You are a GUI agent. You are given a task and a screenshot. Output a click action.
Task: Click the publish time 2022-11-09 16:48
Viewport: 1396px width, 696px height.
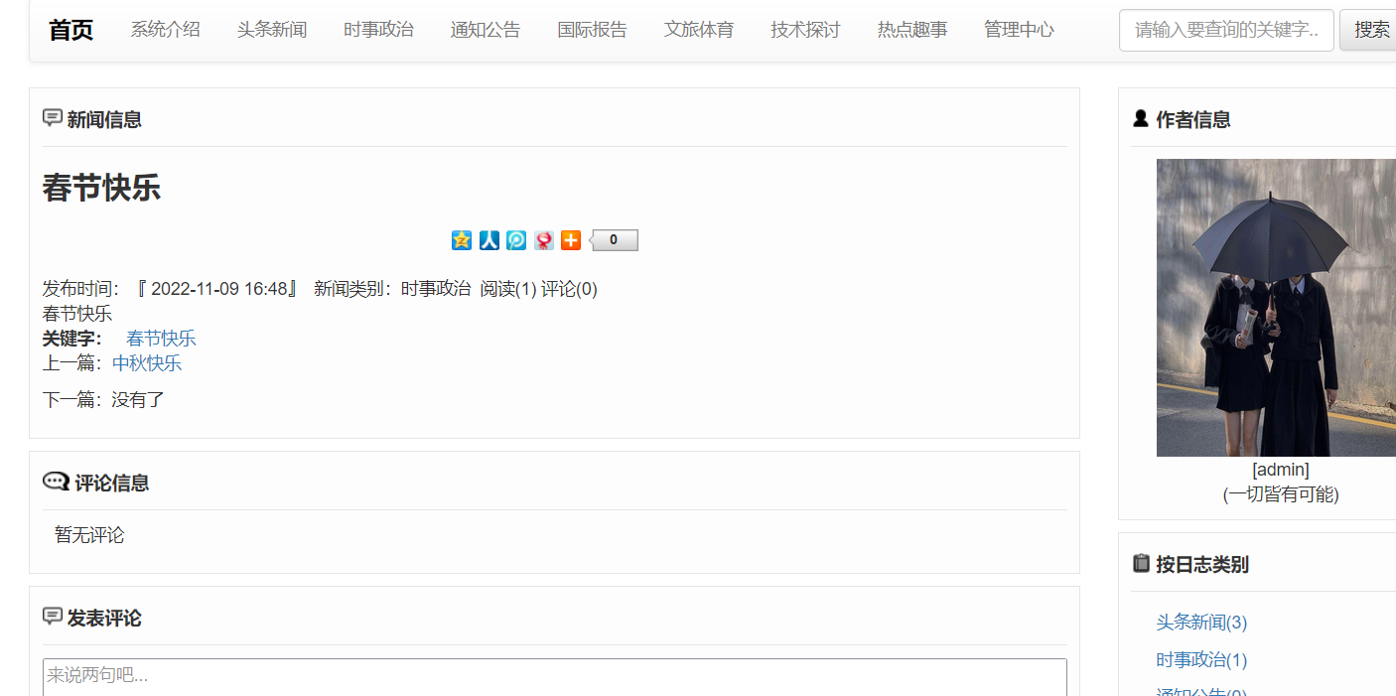click(x=218, y=289)
